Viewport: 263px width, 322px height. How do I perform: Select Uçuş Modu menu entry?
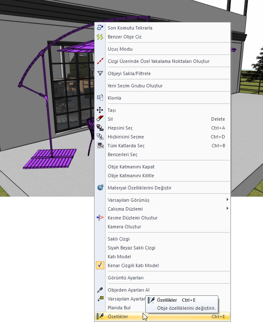(x=120, y=49)
